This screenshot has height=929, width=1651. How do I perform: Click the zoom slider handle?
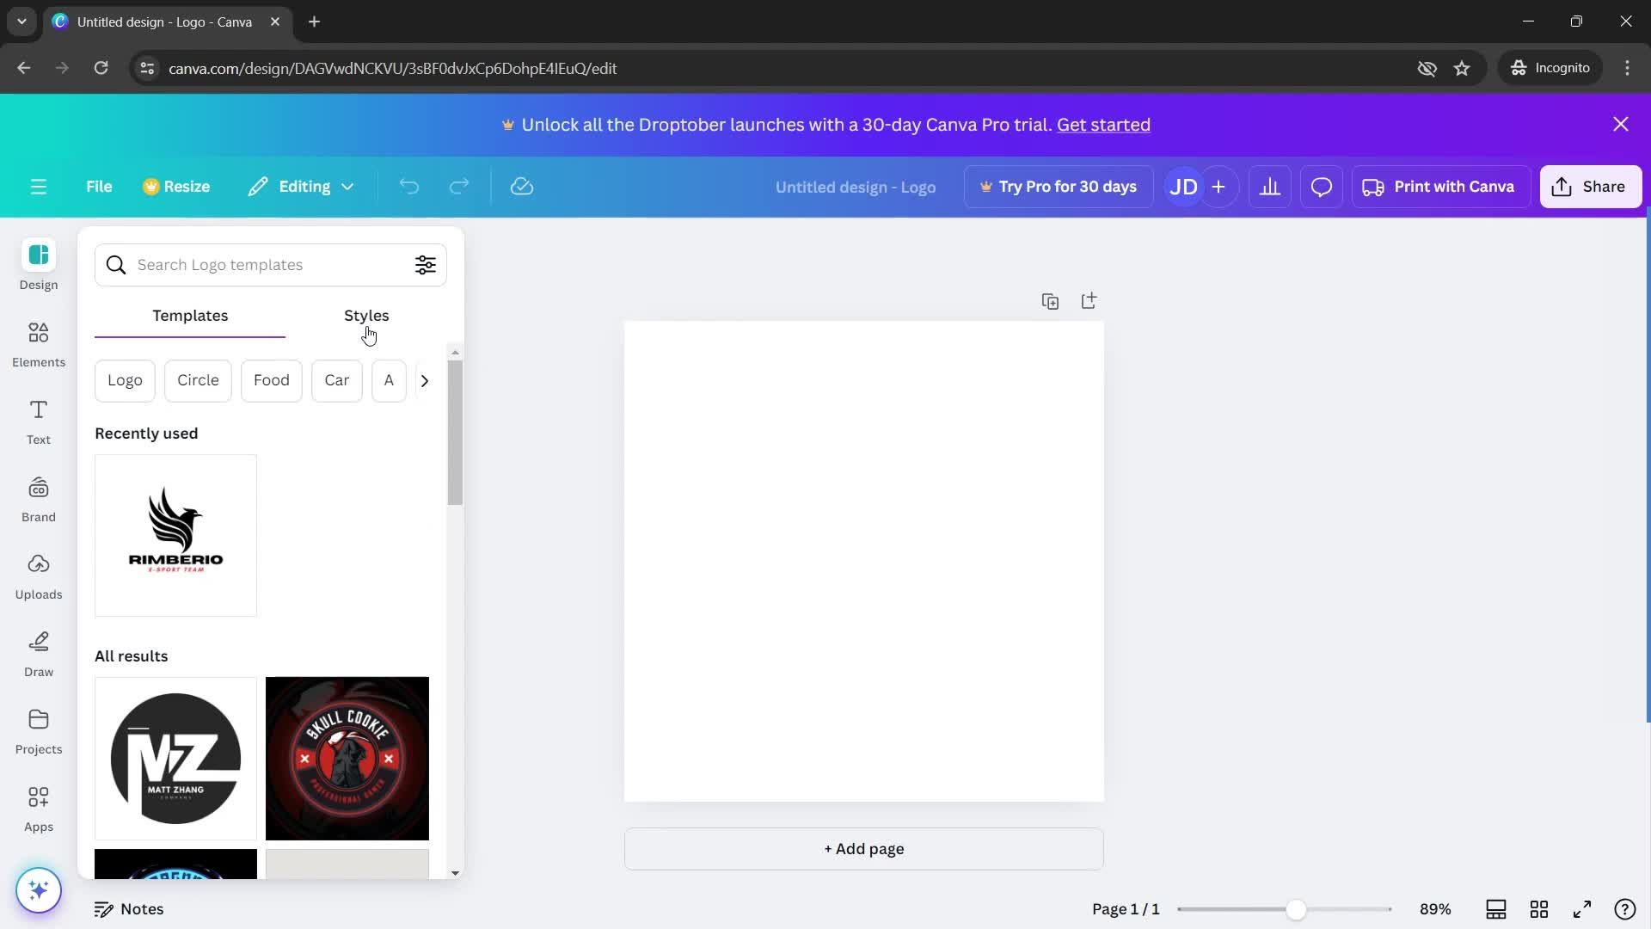click(x=1296, y=909)
